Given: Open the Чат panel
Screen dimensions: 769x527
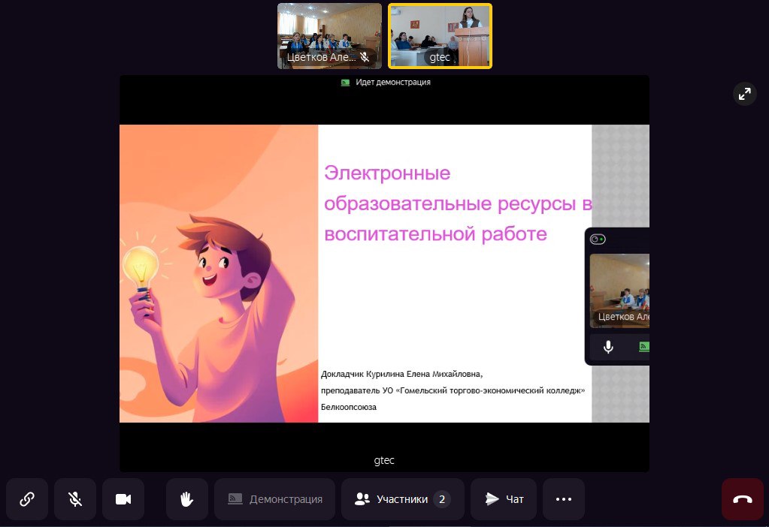Looking at the screenshot, I should 504,499.
